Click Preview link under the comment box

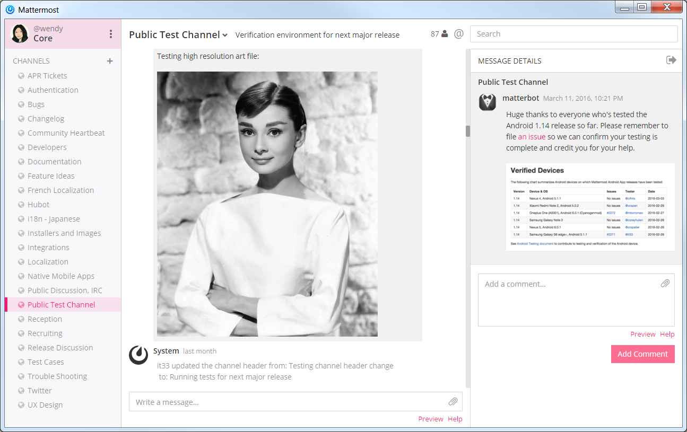coord(642,334)
